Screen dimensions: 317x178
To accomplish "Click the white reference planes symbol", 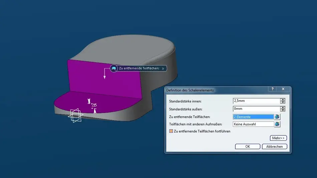I will (x=76, y=116).
